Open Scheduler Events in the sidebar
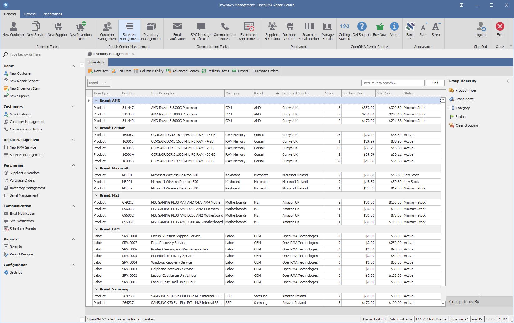The width and height of the screenshot is (514, 323). (20, 229)
